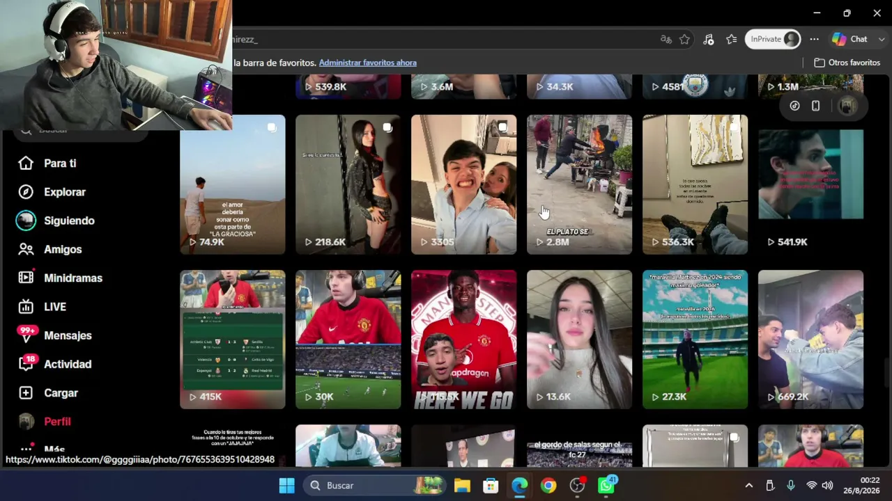Open the Para ti home feed
892x501 pixels.
point(60,164)
